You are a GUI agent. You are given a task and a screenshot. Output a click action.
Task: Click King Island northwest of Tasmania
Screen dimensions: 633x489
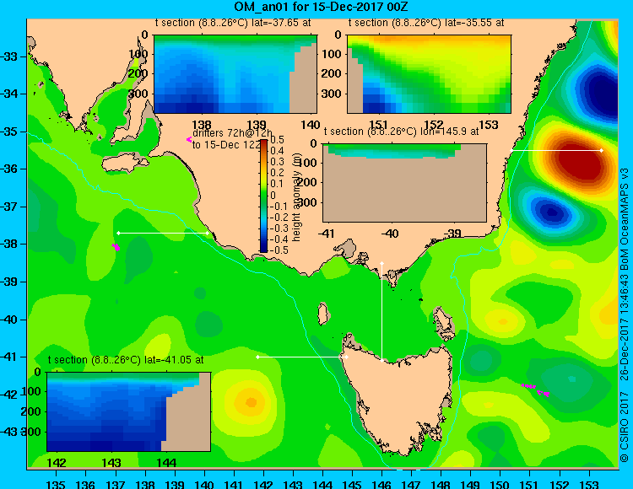point(322,314)
